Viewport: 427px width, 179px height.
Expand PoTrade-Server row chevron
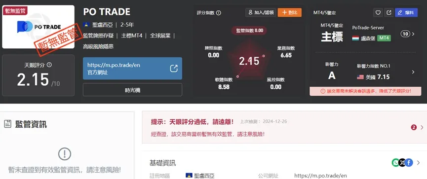413,34
